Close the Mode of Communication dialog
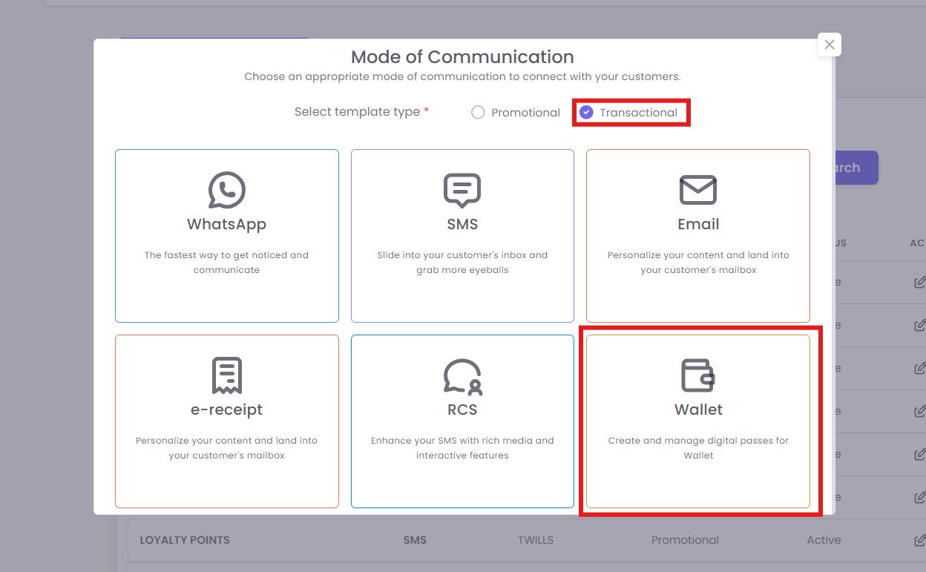This screenshot has height=572, width=926. click(829, 45)
